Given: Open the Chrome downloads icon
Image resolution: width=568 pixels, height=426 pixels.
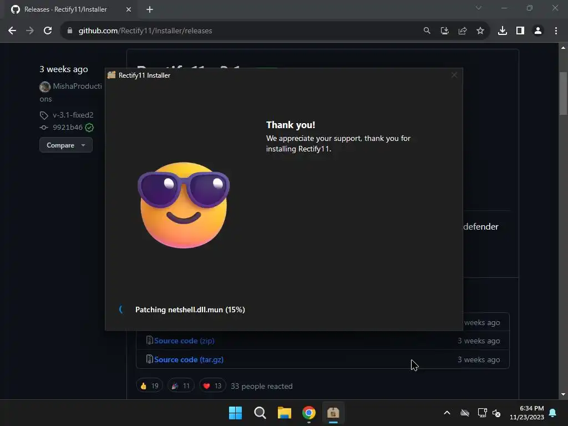Looking at the screenshot, I should point(503,31).
